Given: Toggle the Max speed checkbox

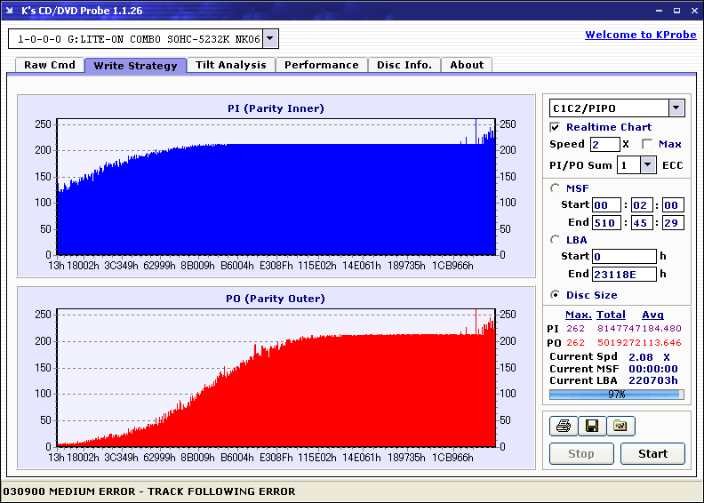Looking at the screenshot, I should tap(647, 144).
